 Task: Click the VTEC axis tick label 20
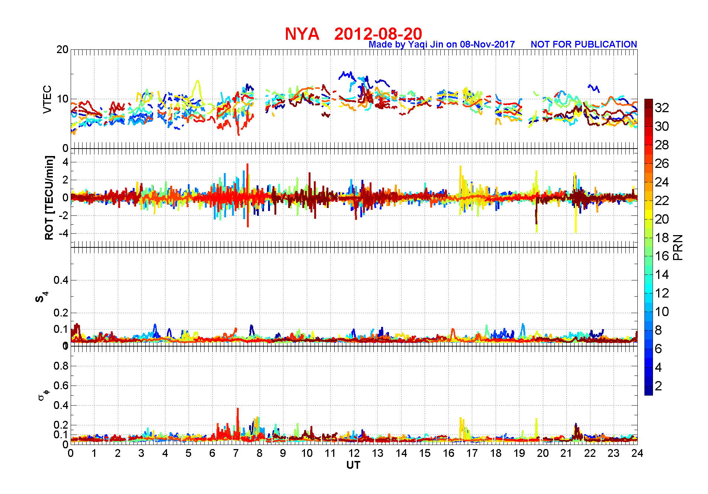pos(62,50)
